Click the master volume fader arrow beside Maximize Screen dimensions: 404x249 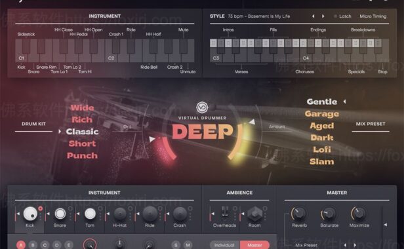tap(386, 225)
